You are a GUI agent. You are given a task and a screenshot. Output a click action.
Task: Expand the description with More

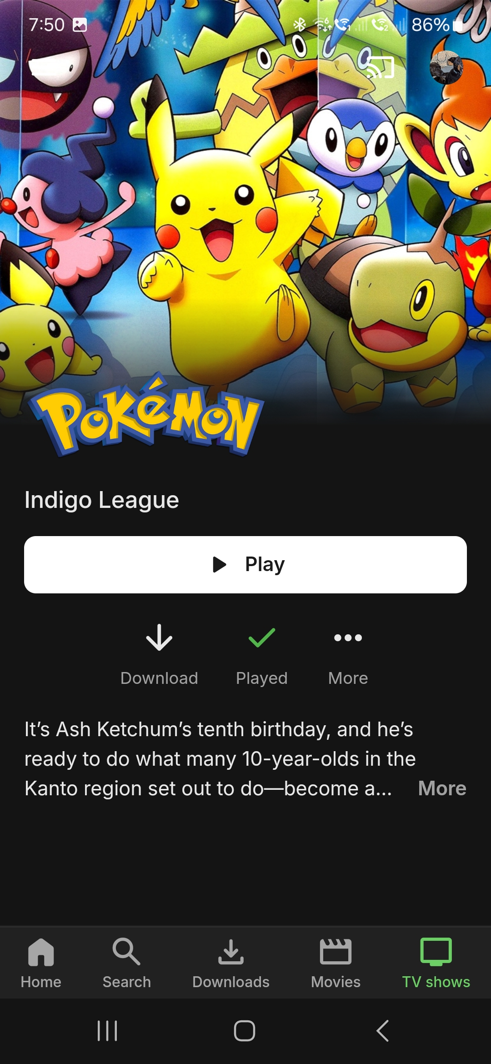click(442, 788)
